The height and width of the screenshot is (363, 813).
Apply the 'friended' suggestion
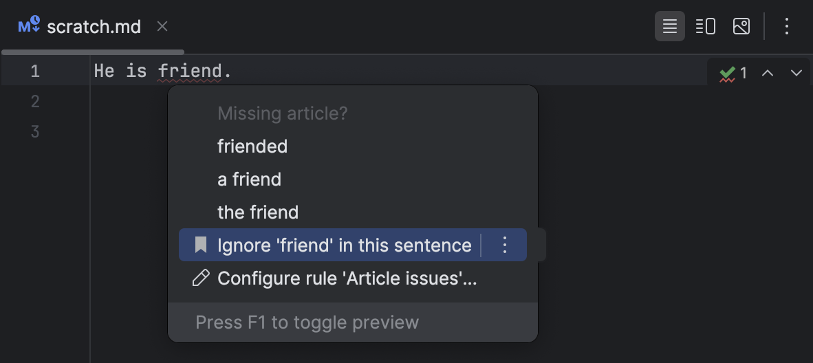tap(252, 146)
